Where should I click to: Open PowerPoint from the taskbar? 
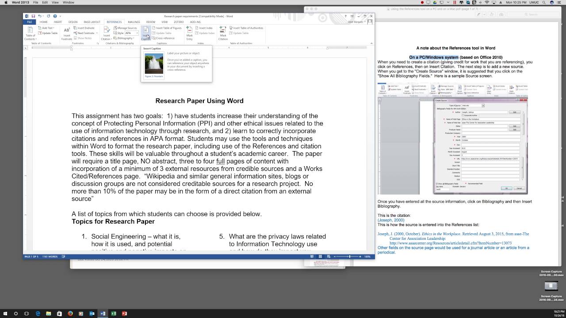click(124, 314)
